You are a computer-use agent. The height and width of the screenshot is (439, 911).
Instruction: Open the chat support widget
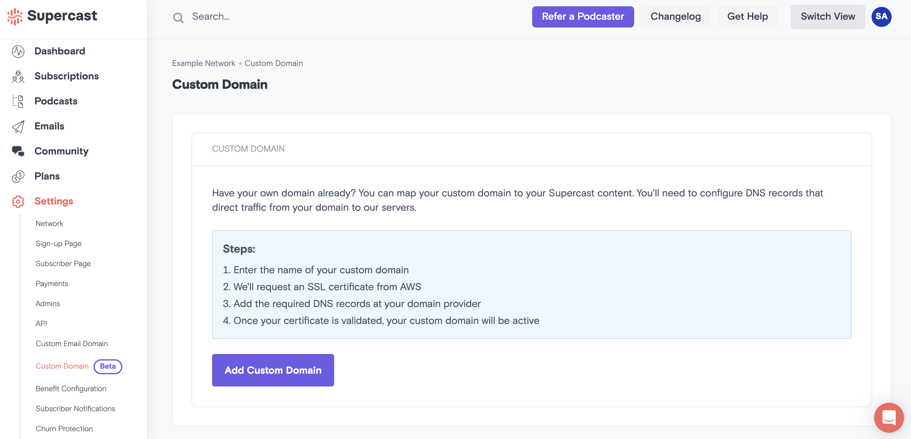889,417
